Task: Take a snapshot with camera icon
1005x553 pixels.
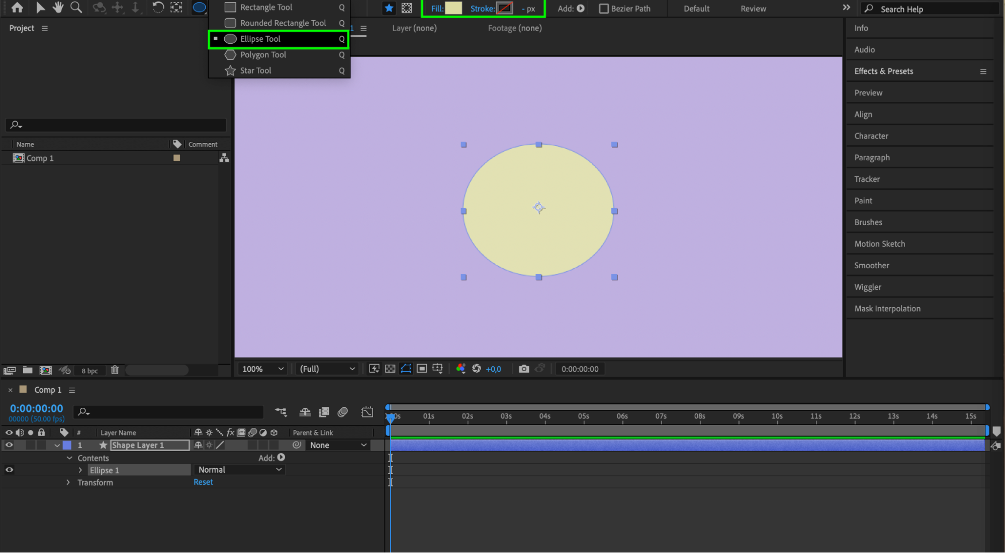Action: [524, 369]
